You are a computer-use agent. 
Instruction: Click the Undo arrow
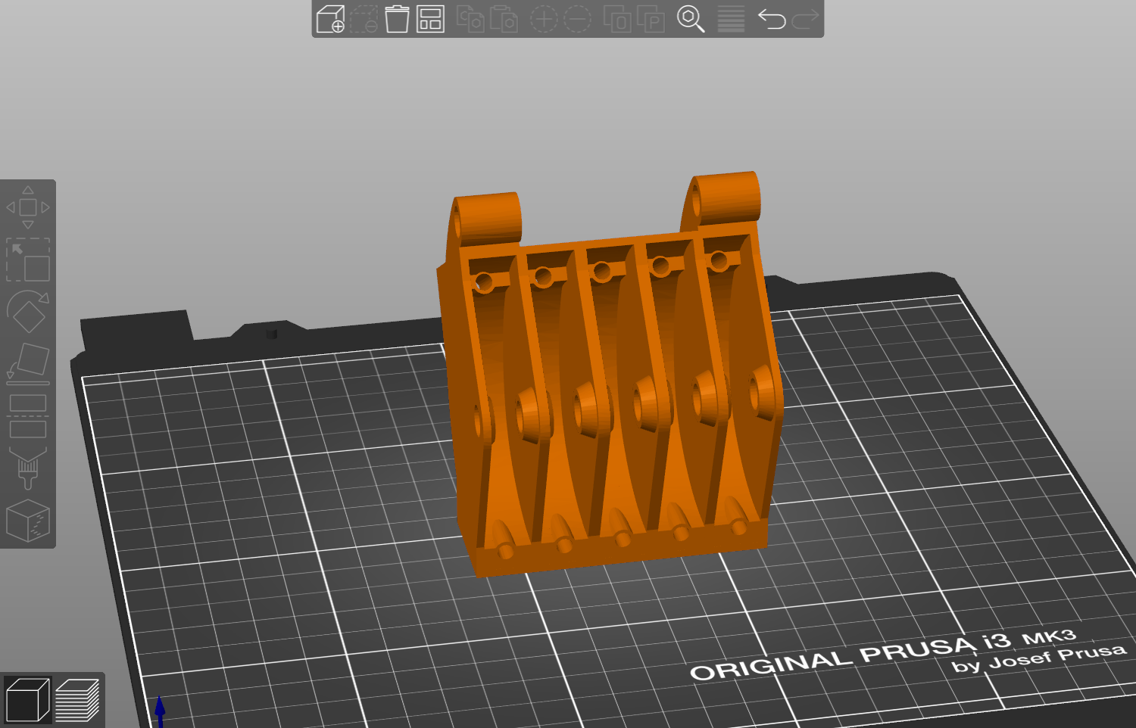click(x=772, y=19)
